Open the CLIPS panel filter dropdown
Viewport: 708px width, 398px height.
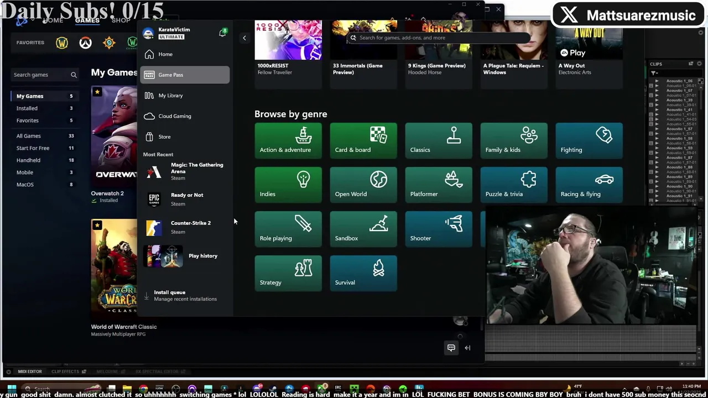pyautogui.click(x=654, y=73)
